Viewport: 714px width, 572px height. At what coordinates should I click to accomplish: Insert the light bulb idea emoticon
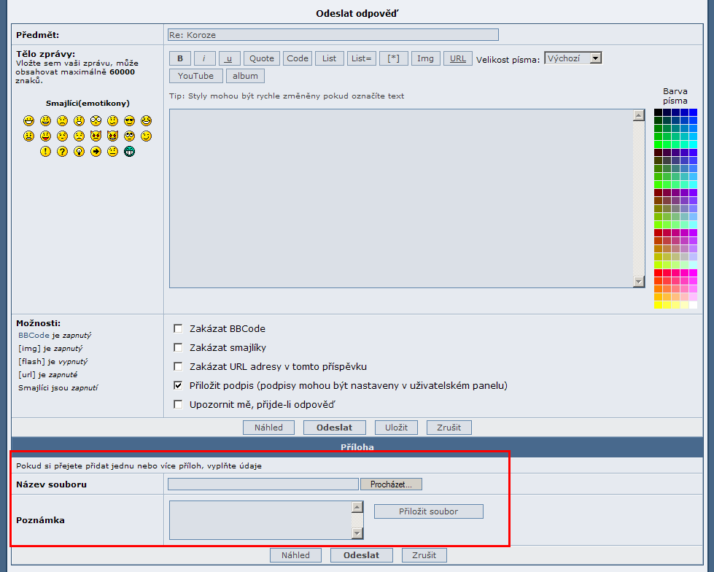click(79, 152)
